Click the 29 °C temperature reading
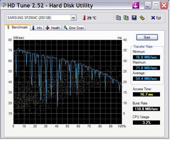Image resolution: width=190 pixels, height=152 pixels. coord(92,18)
